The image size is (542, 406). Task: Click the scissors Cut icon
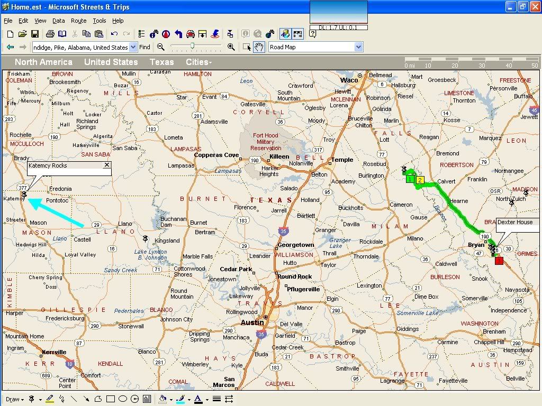(75, 34)
